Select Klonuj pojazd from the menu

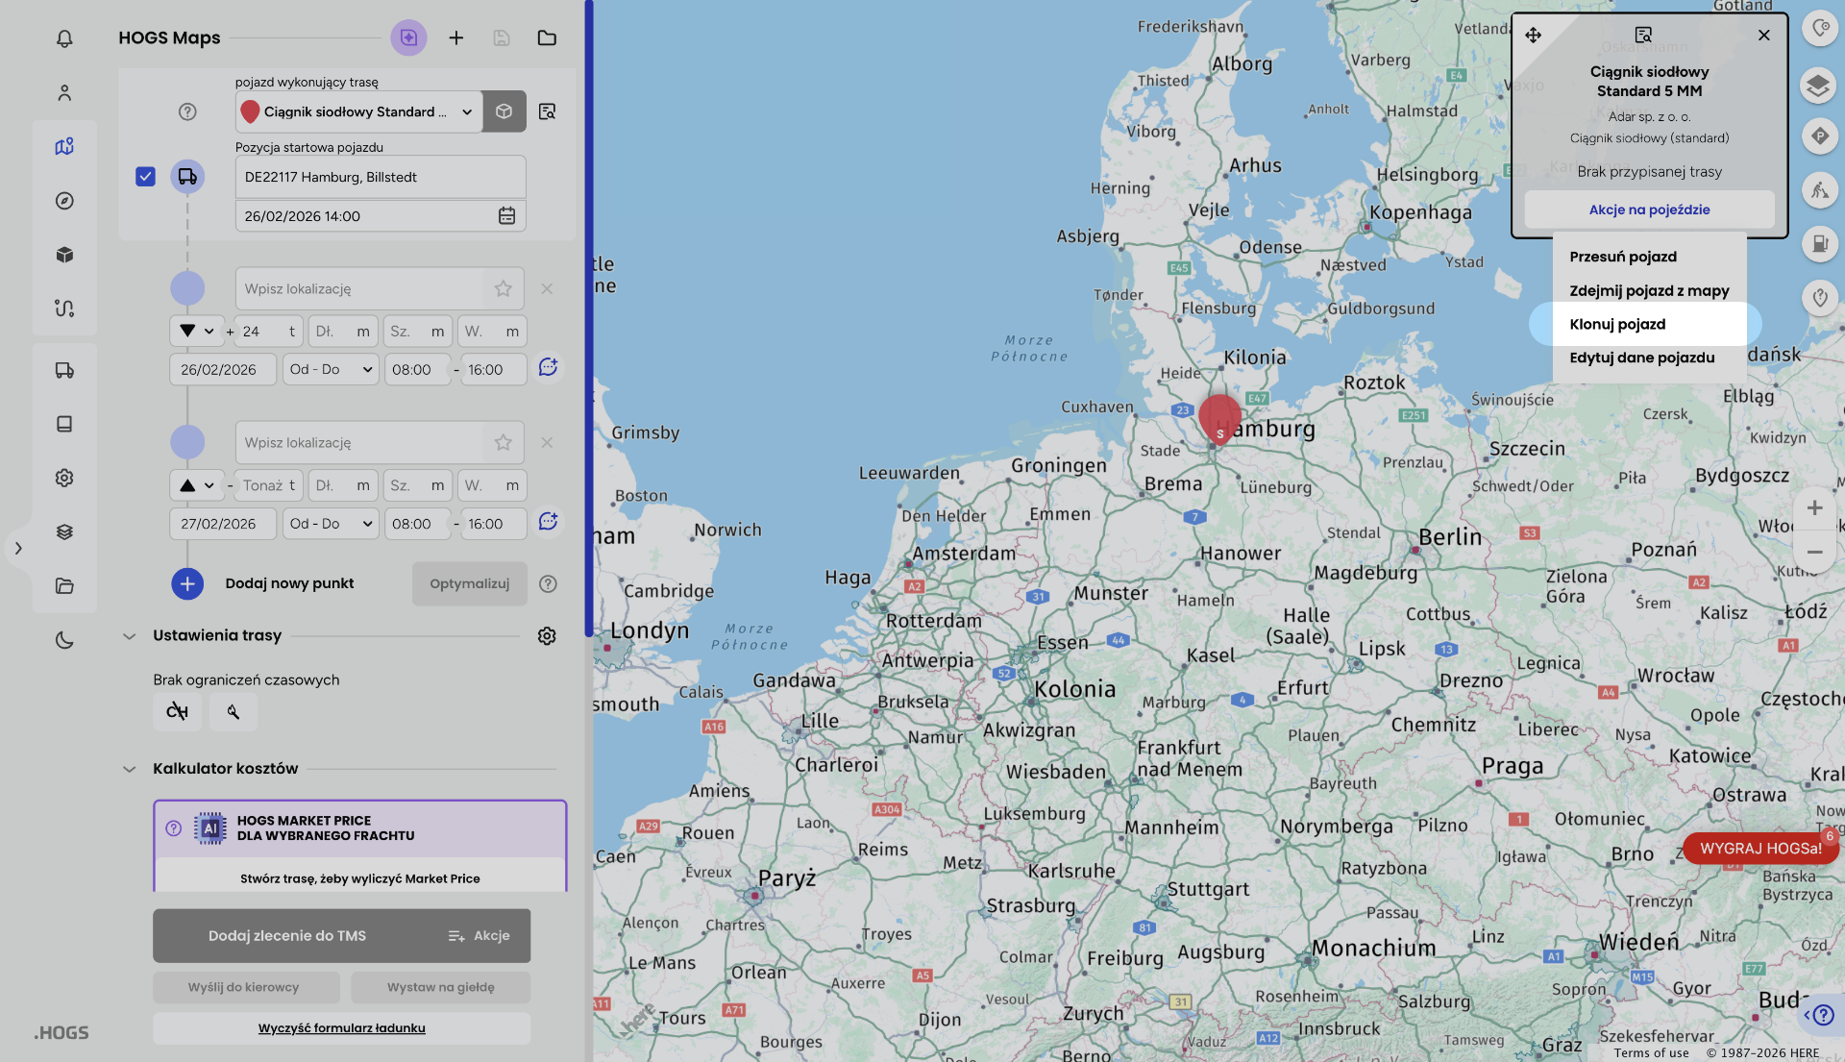(1617, 324)
